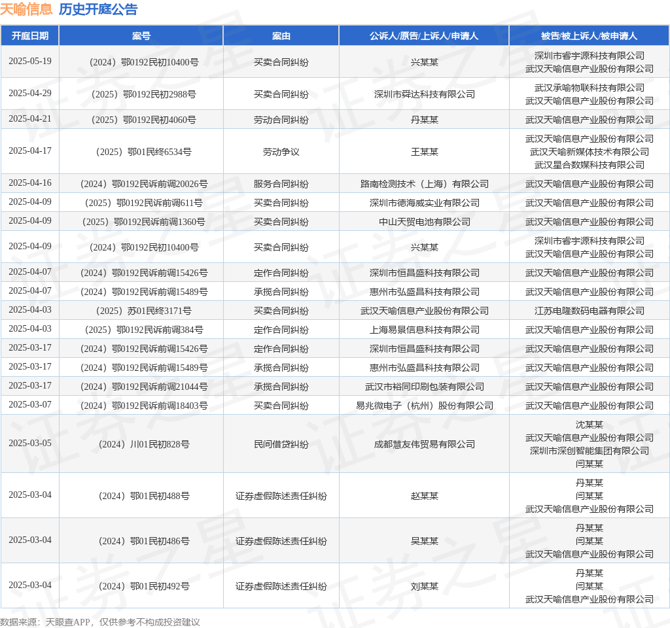670x628 pixels.
Task: Click date cell 2025-04-16
Action: coord(30,183)
